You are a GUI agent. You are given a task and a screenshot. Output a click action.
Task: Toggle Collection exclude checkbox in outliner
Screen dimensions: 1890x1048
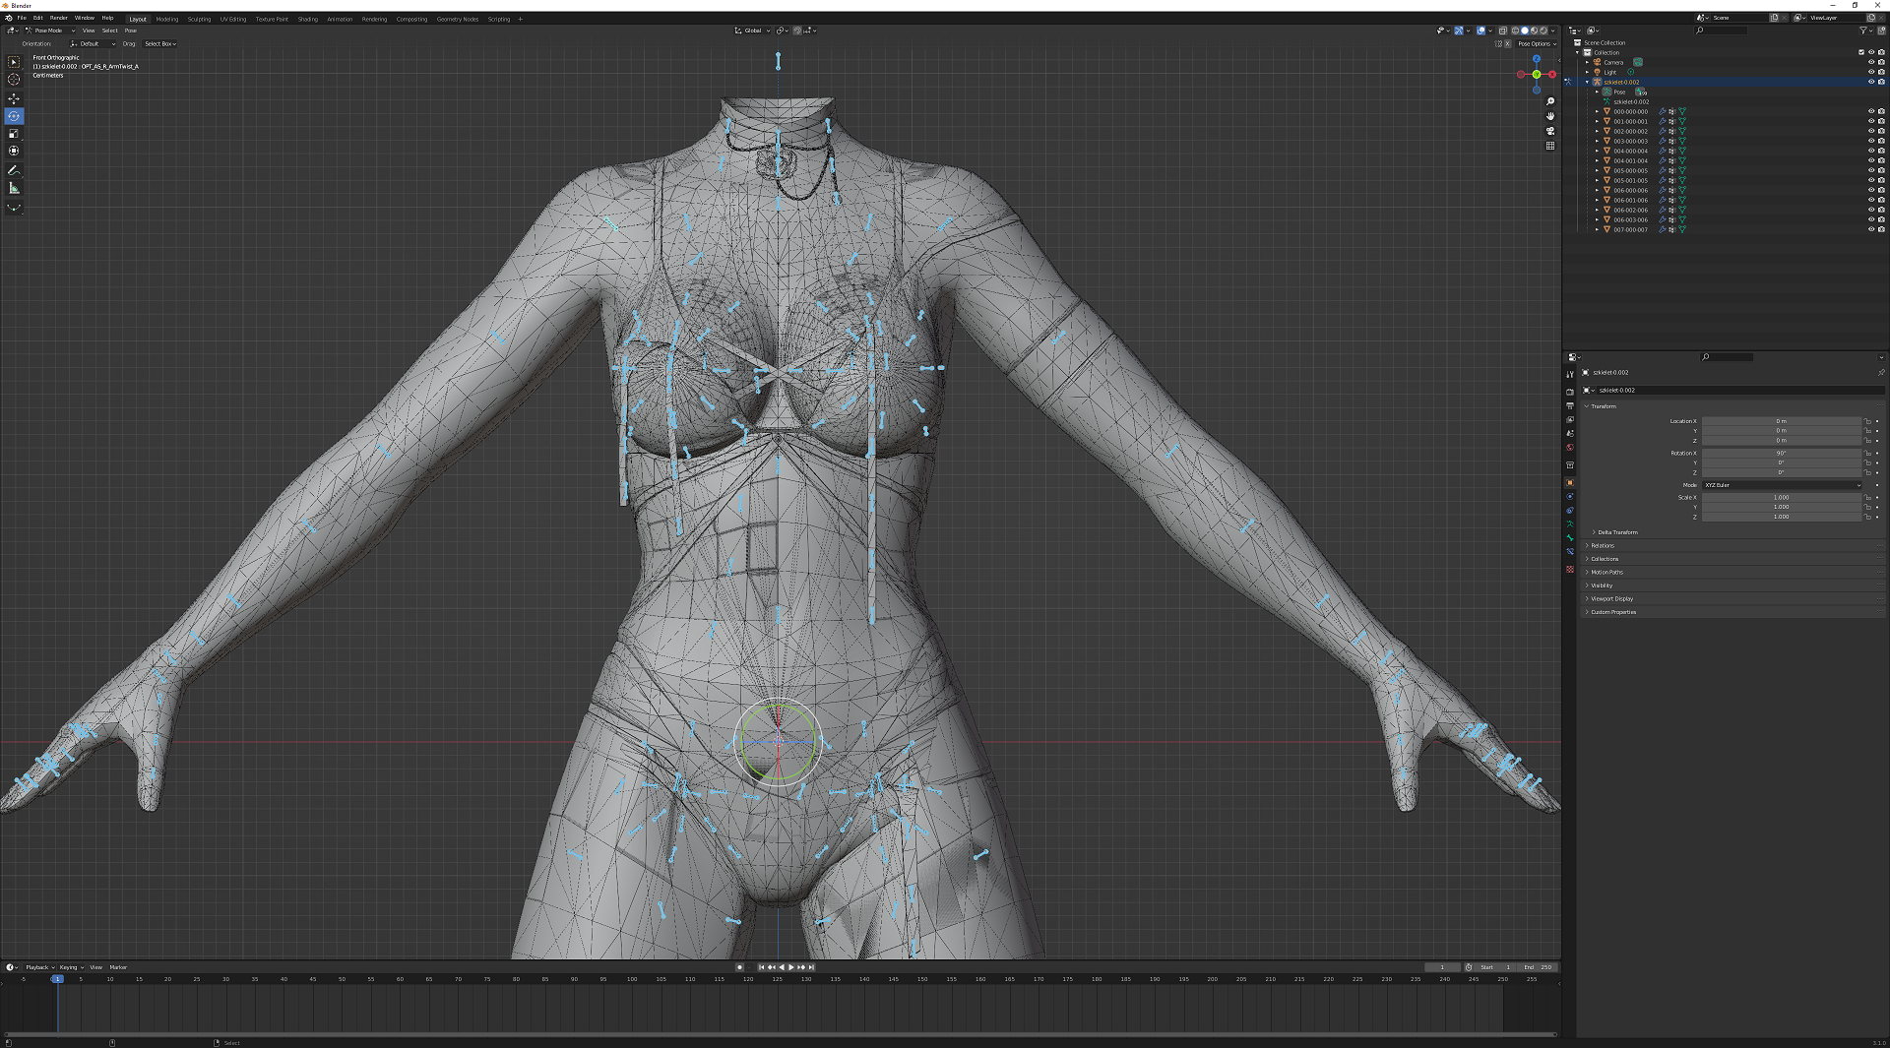1861,52
